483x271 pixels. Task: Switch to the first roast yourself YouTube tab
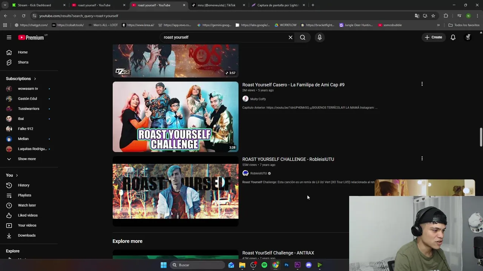[98, 5]
